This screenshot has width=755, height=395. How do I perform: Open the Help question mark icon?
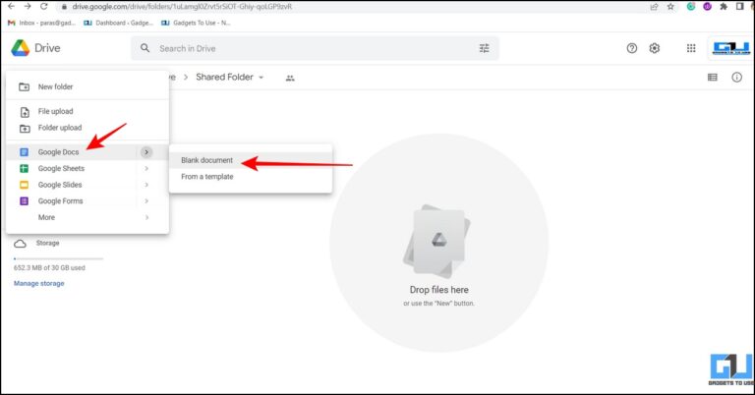pos(632,48)
